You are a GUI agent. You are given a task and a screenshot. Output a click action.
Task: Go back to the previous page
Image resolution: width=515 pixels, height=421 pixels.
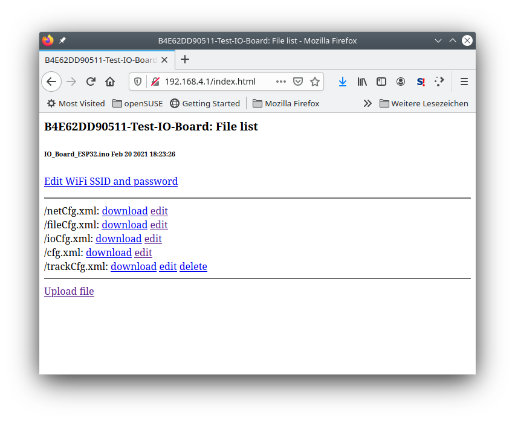(x=51, y=82)
